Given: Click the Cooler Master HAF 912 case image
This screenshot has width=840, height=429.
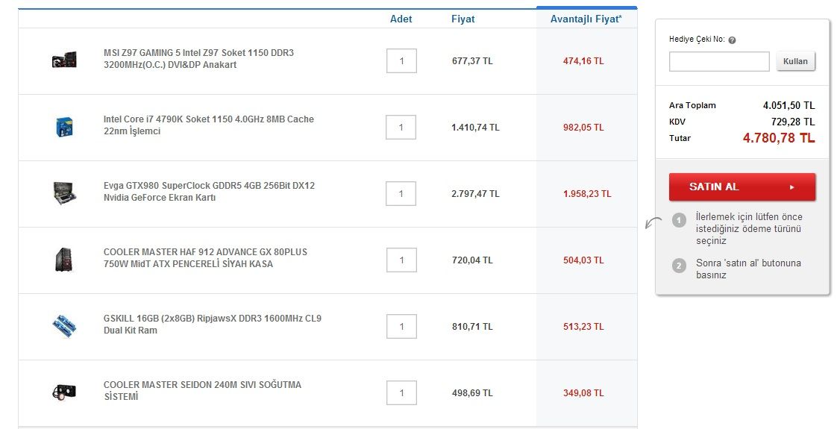Looking at the screenshot, I should [x=64, y=259].
